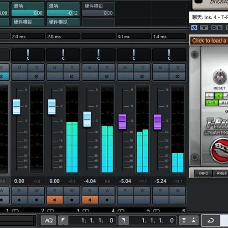This screenshot has height=228, width=228.
Task: Arm record enable dot on channel 3
Action: (72, 200)
